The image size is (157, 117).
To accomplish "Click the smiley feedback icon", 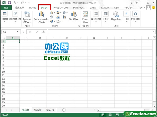I will 153,8.
